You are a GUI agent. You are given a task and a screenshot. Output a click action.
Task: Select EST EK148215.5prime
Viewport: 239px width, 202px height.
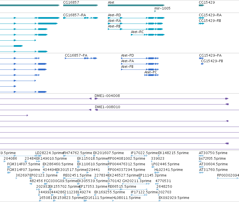[174, 153]
